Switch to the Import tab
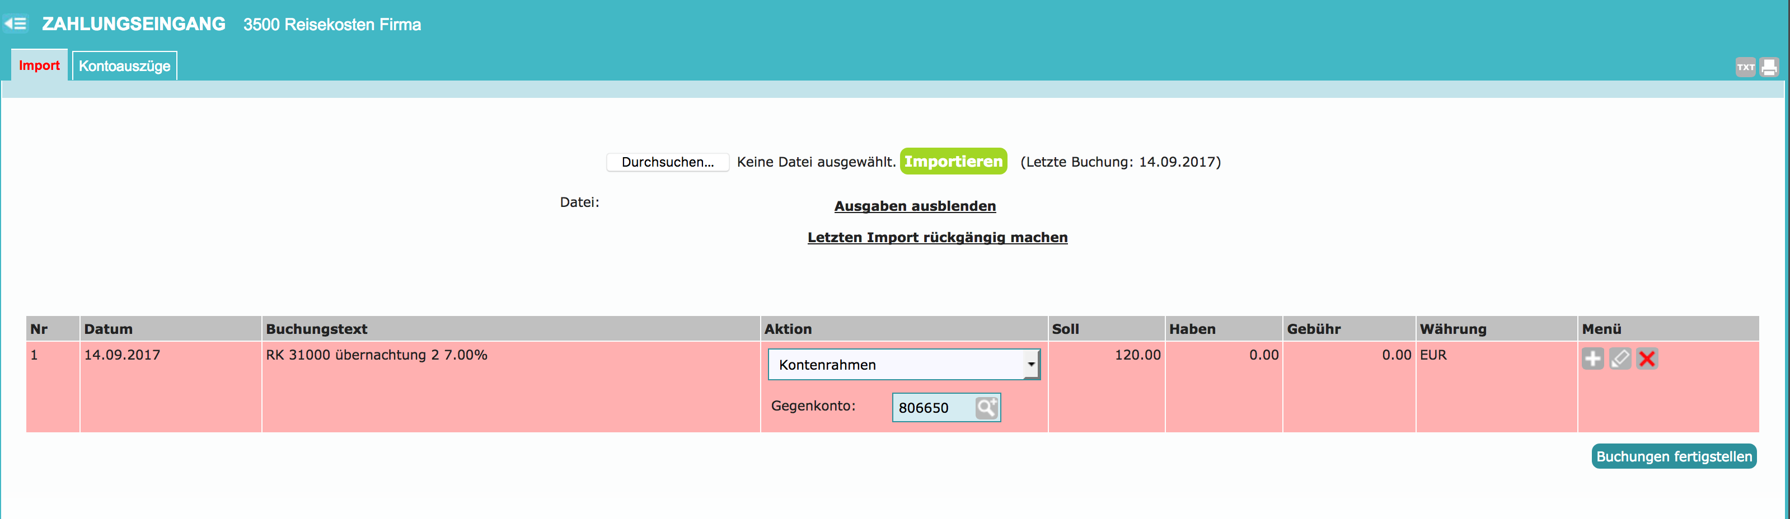1790x519 pixels. (39, 66)
